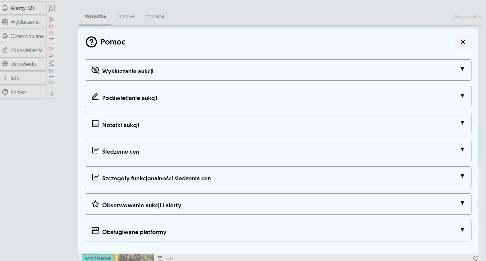486x261 pixels.
Task: Expand Obsługiwane platformy dropdown arrow
Action: (x=462, y=230)
